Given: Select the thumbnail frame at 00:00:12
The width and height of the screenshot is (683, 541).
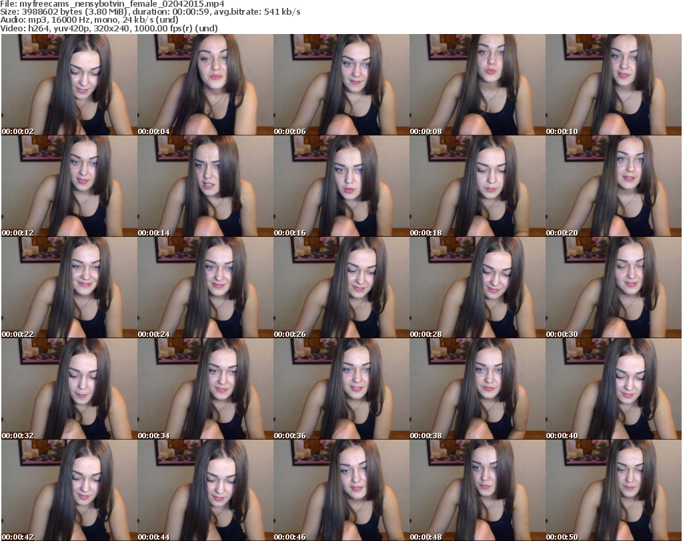Looking at the screenshot, I should [69, 186].
